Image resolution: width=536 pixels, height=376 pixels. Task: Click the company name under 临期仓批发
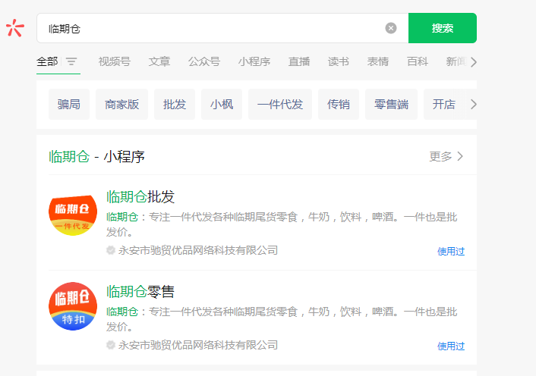click(x=198, y=250)
